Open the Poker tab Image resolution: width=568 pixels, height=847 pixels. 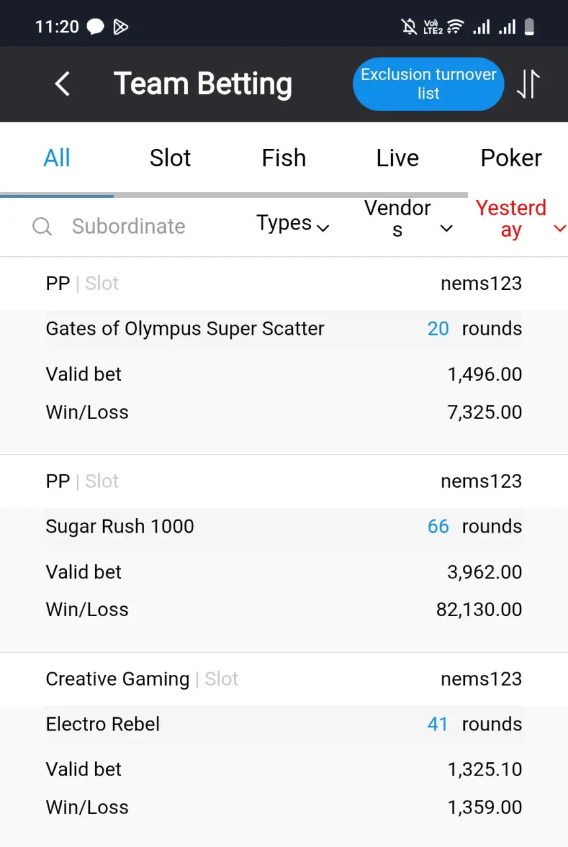tap(511, 158)
